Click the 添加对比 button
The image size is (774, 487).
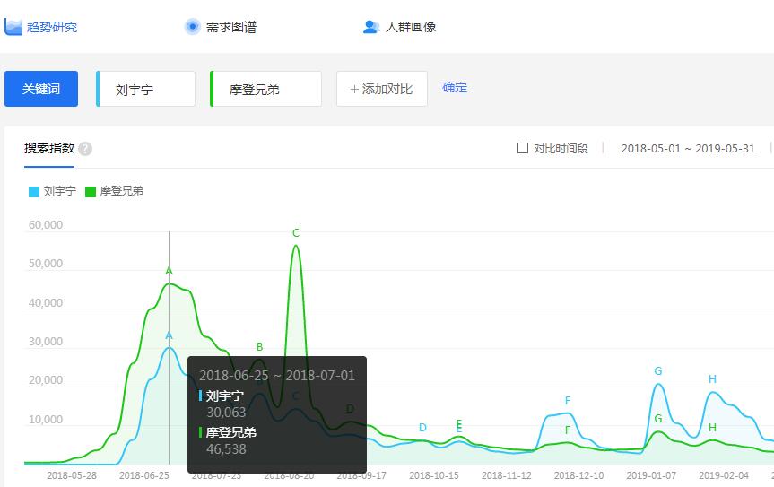tap(381, 89)
